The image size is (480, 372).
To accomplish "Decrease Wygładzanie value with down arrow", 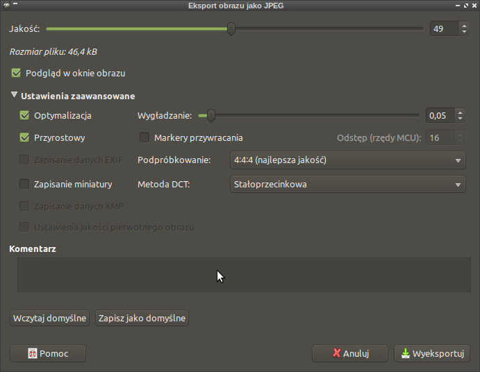I will pos(460,119).
